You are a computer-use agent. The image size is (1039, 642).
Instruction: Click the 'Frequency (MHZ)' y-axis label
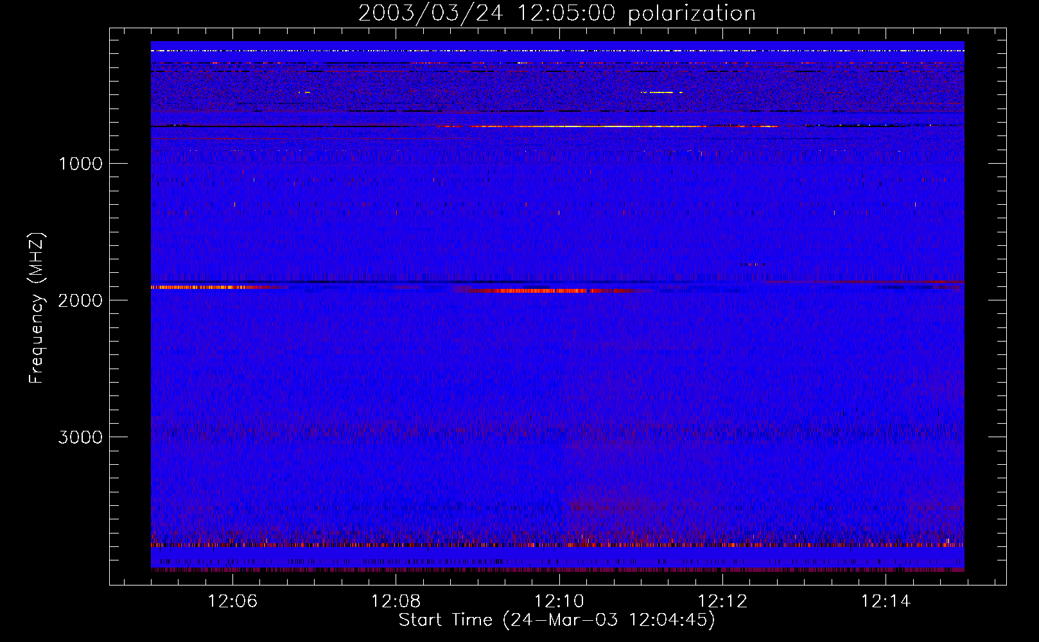tap(37, 308)
